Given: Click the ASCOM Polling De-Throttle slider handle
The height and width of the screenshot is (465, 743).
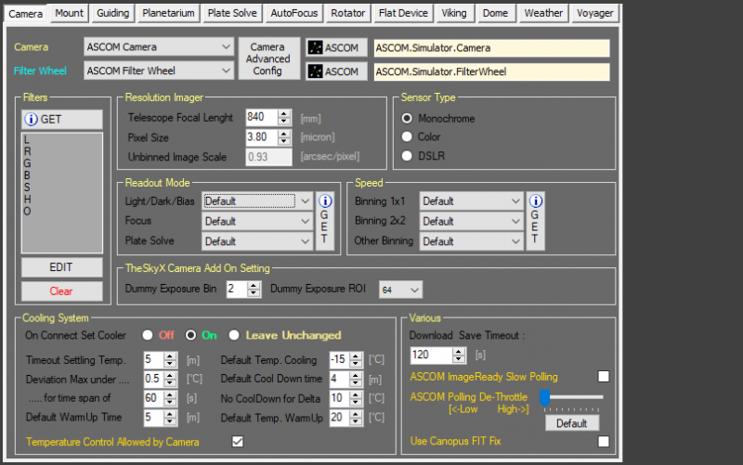Looking at the screenshot, I should pyautogui.click(x=544, y=398).
